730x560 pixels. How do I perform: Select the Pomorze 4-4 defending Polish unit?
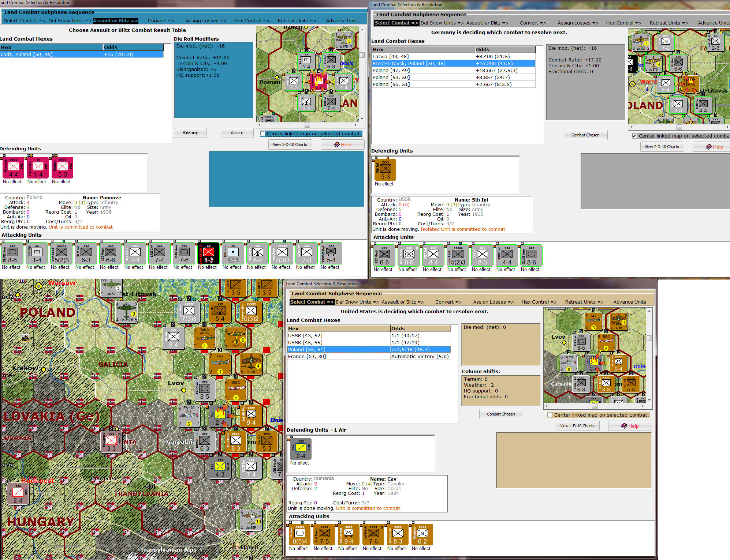pyautogui.click(x=13, y=168)
